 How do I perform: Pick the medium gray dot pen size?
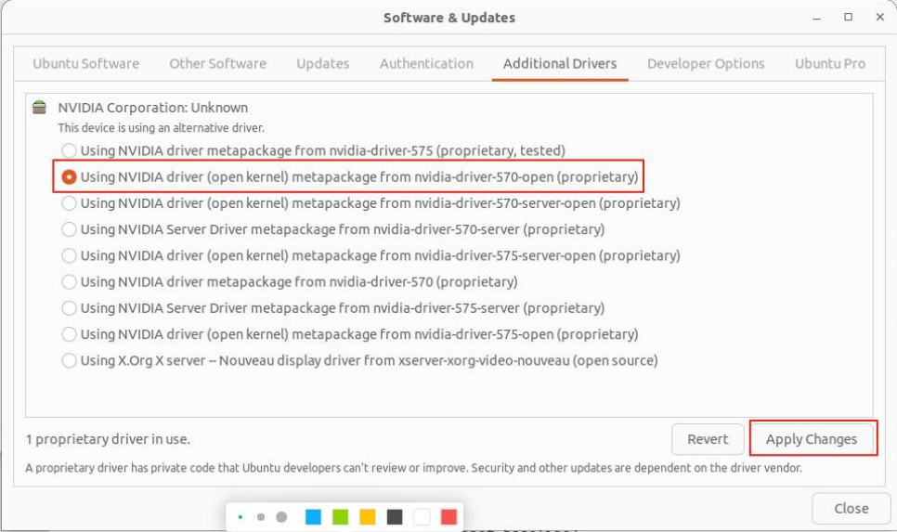point(261,517)
